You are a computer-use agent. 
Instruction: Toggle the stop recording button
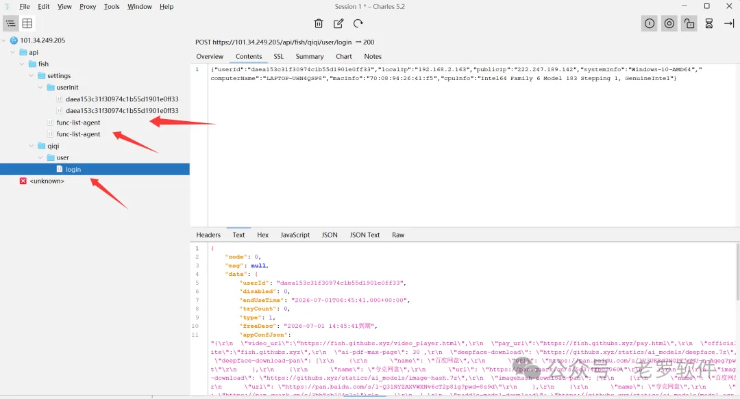click(650, 23)
